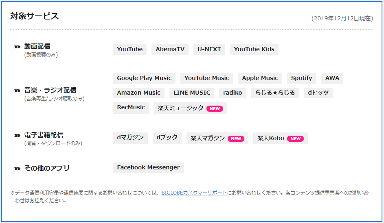Screen dimensions: 384x223
Task: Select the radiko tag
Action: (x=233, y=93)
